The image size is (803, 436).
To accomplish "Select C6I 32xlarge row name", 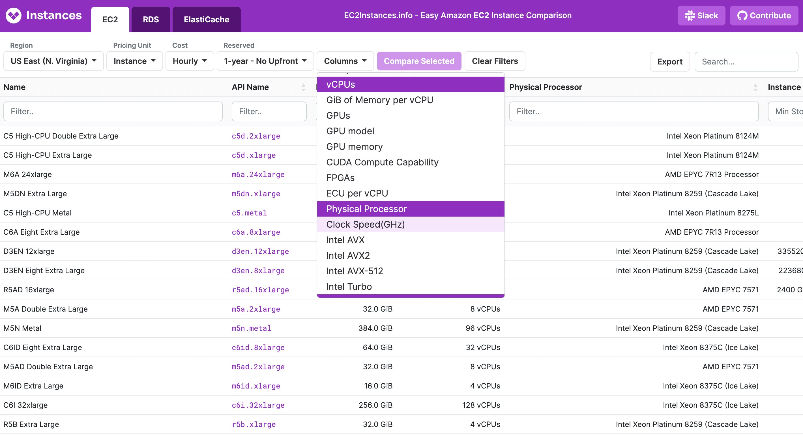I will (25, 405).
